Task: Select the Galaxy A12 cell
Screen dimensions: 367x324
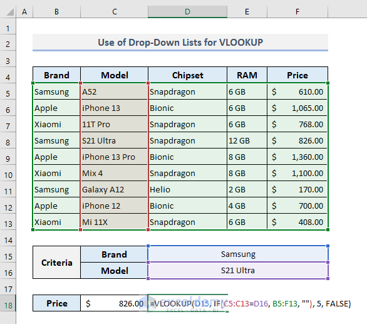Action: (114, 189)
